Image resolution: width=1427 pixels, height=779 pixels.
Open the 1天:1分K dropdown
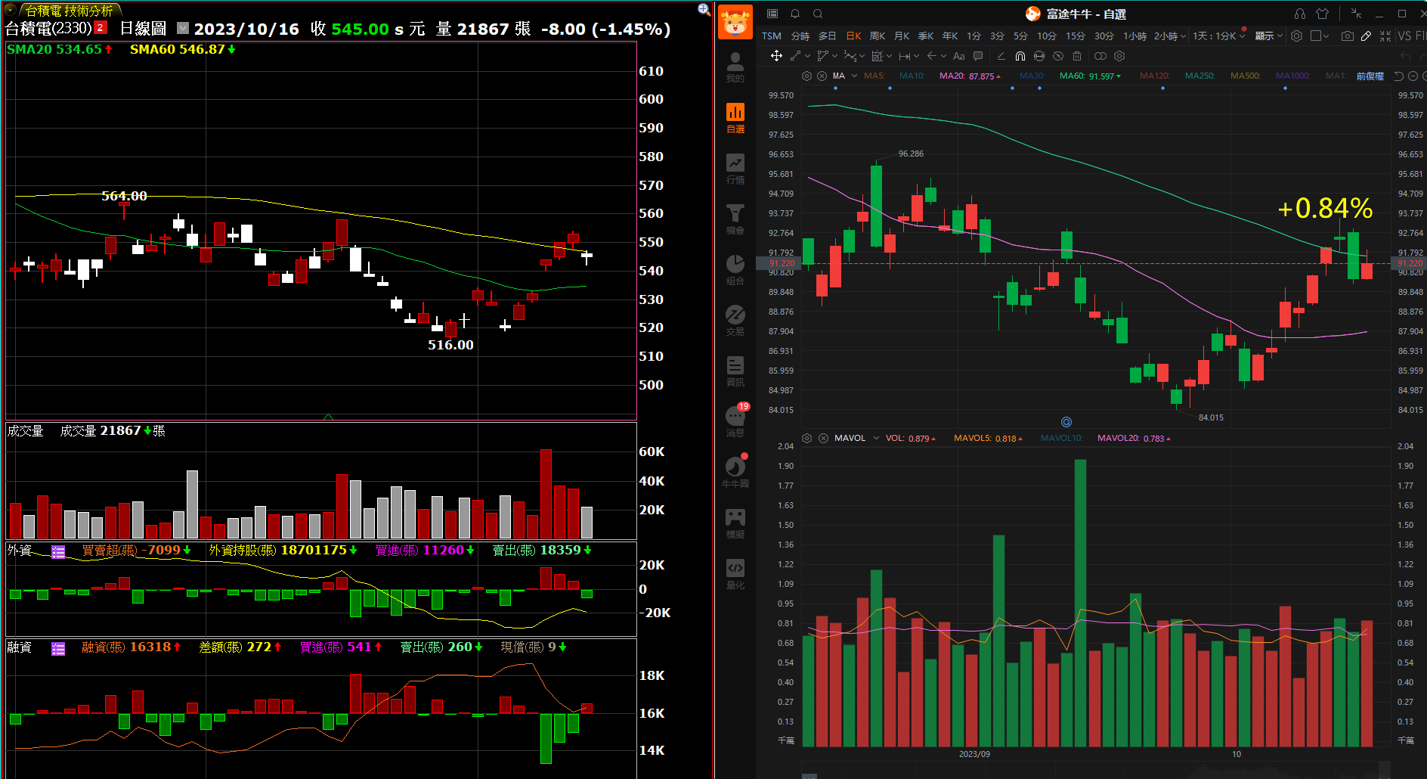click(1219, 36)
